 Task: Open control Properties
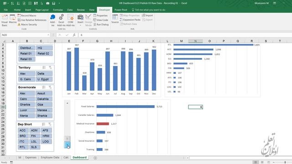point(100,15)
